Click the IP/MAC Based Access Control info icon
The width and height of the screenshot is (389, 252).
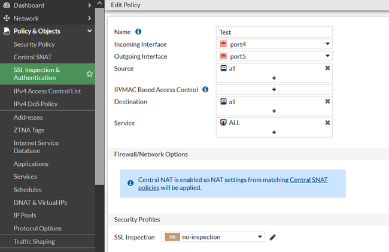tap(205, 90)
